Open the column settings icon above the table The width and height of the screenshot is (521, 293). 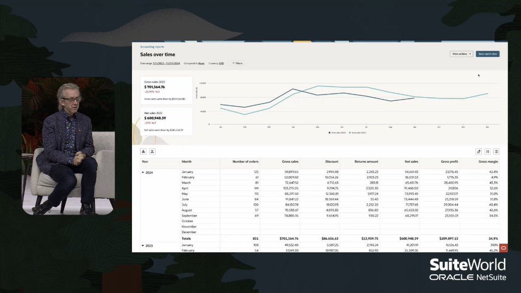click(x=488, y=151)
